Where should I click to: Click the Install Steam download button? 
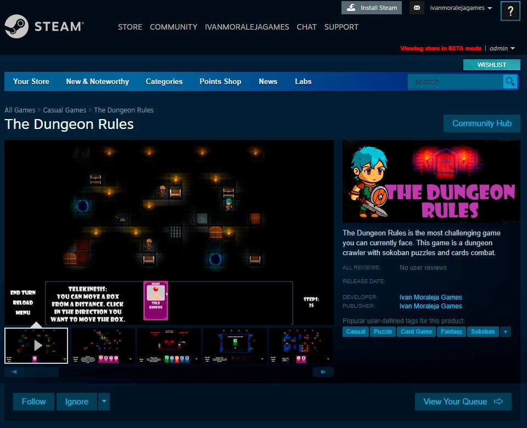click(x=372, y=8)
